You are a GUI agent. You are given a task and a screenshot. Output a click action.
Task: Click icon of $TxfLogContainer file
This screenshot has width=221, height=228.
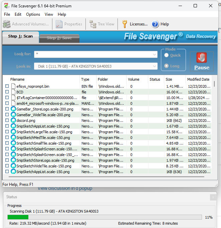tap(13, 97)
